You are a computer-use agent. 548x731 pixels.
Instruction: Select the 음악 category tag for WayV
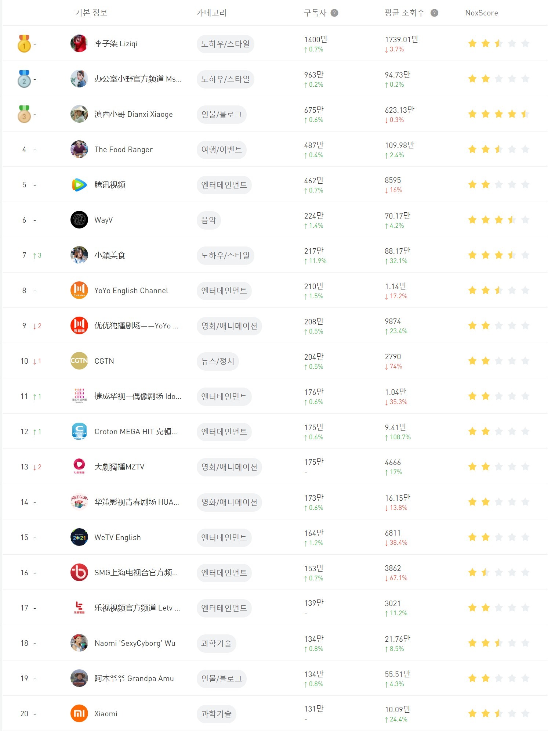coord(209,220)
